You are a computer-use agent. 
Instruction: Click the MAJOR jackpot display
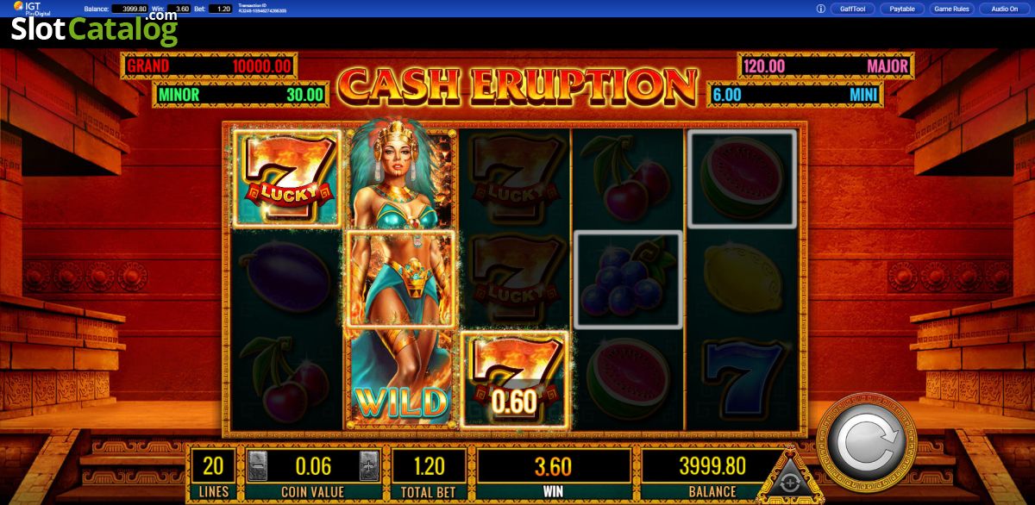coord(826,65)
